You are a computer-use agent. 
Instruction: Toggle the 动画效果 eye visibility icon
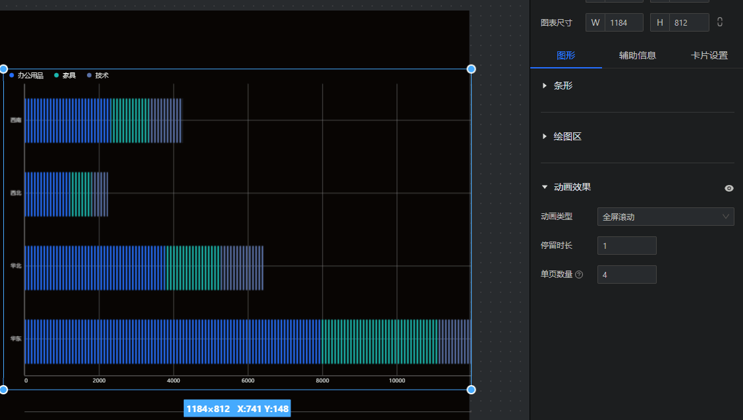(x=729, y=188)
